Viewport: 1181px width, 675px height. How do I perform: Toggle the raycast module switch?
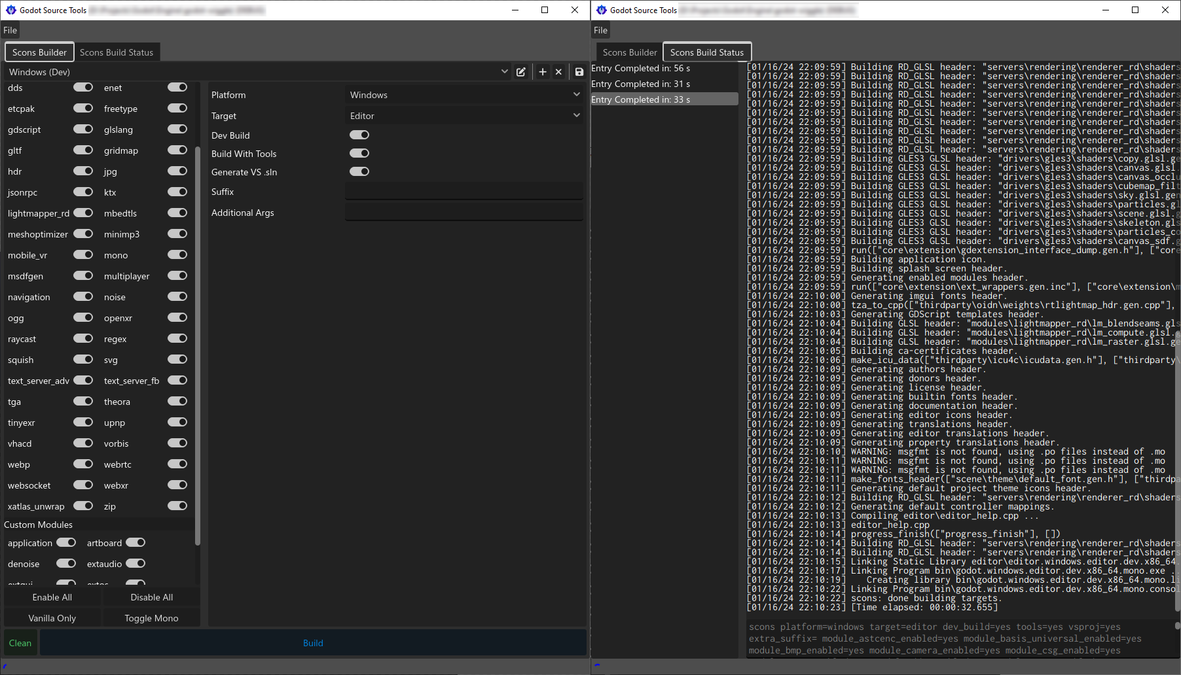83,338
